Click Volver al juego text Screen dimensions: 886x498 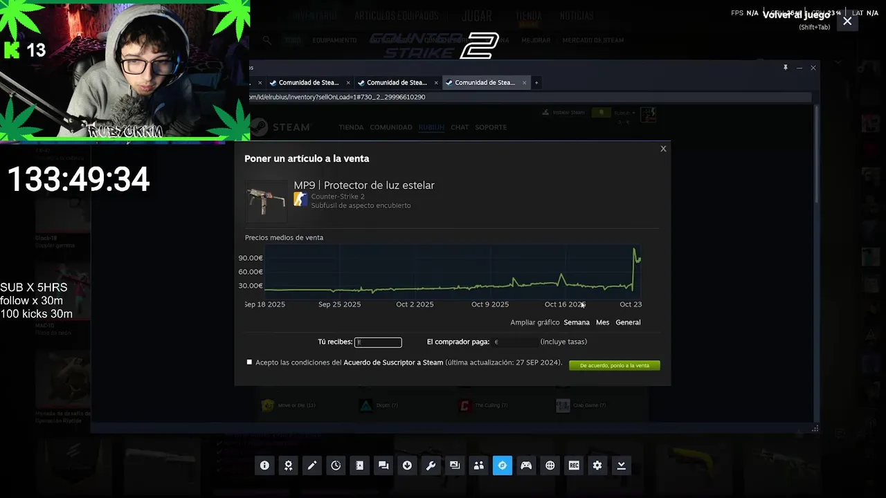[796, 15]
